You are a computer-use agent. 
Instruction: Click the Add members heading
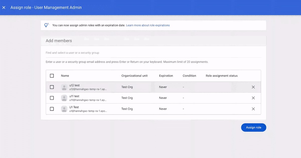click(x=59, y=41)
